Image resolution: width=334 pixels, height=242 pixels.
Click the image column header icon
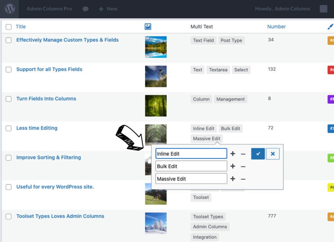(148, 27)
